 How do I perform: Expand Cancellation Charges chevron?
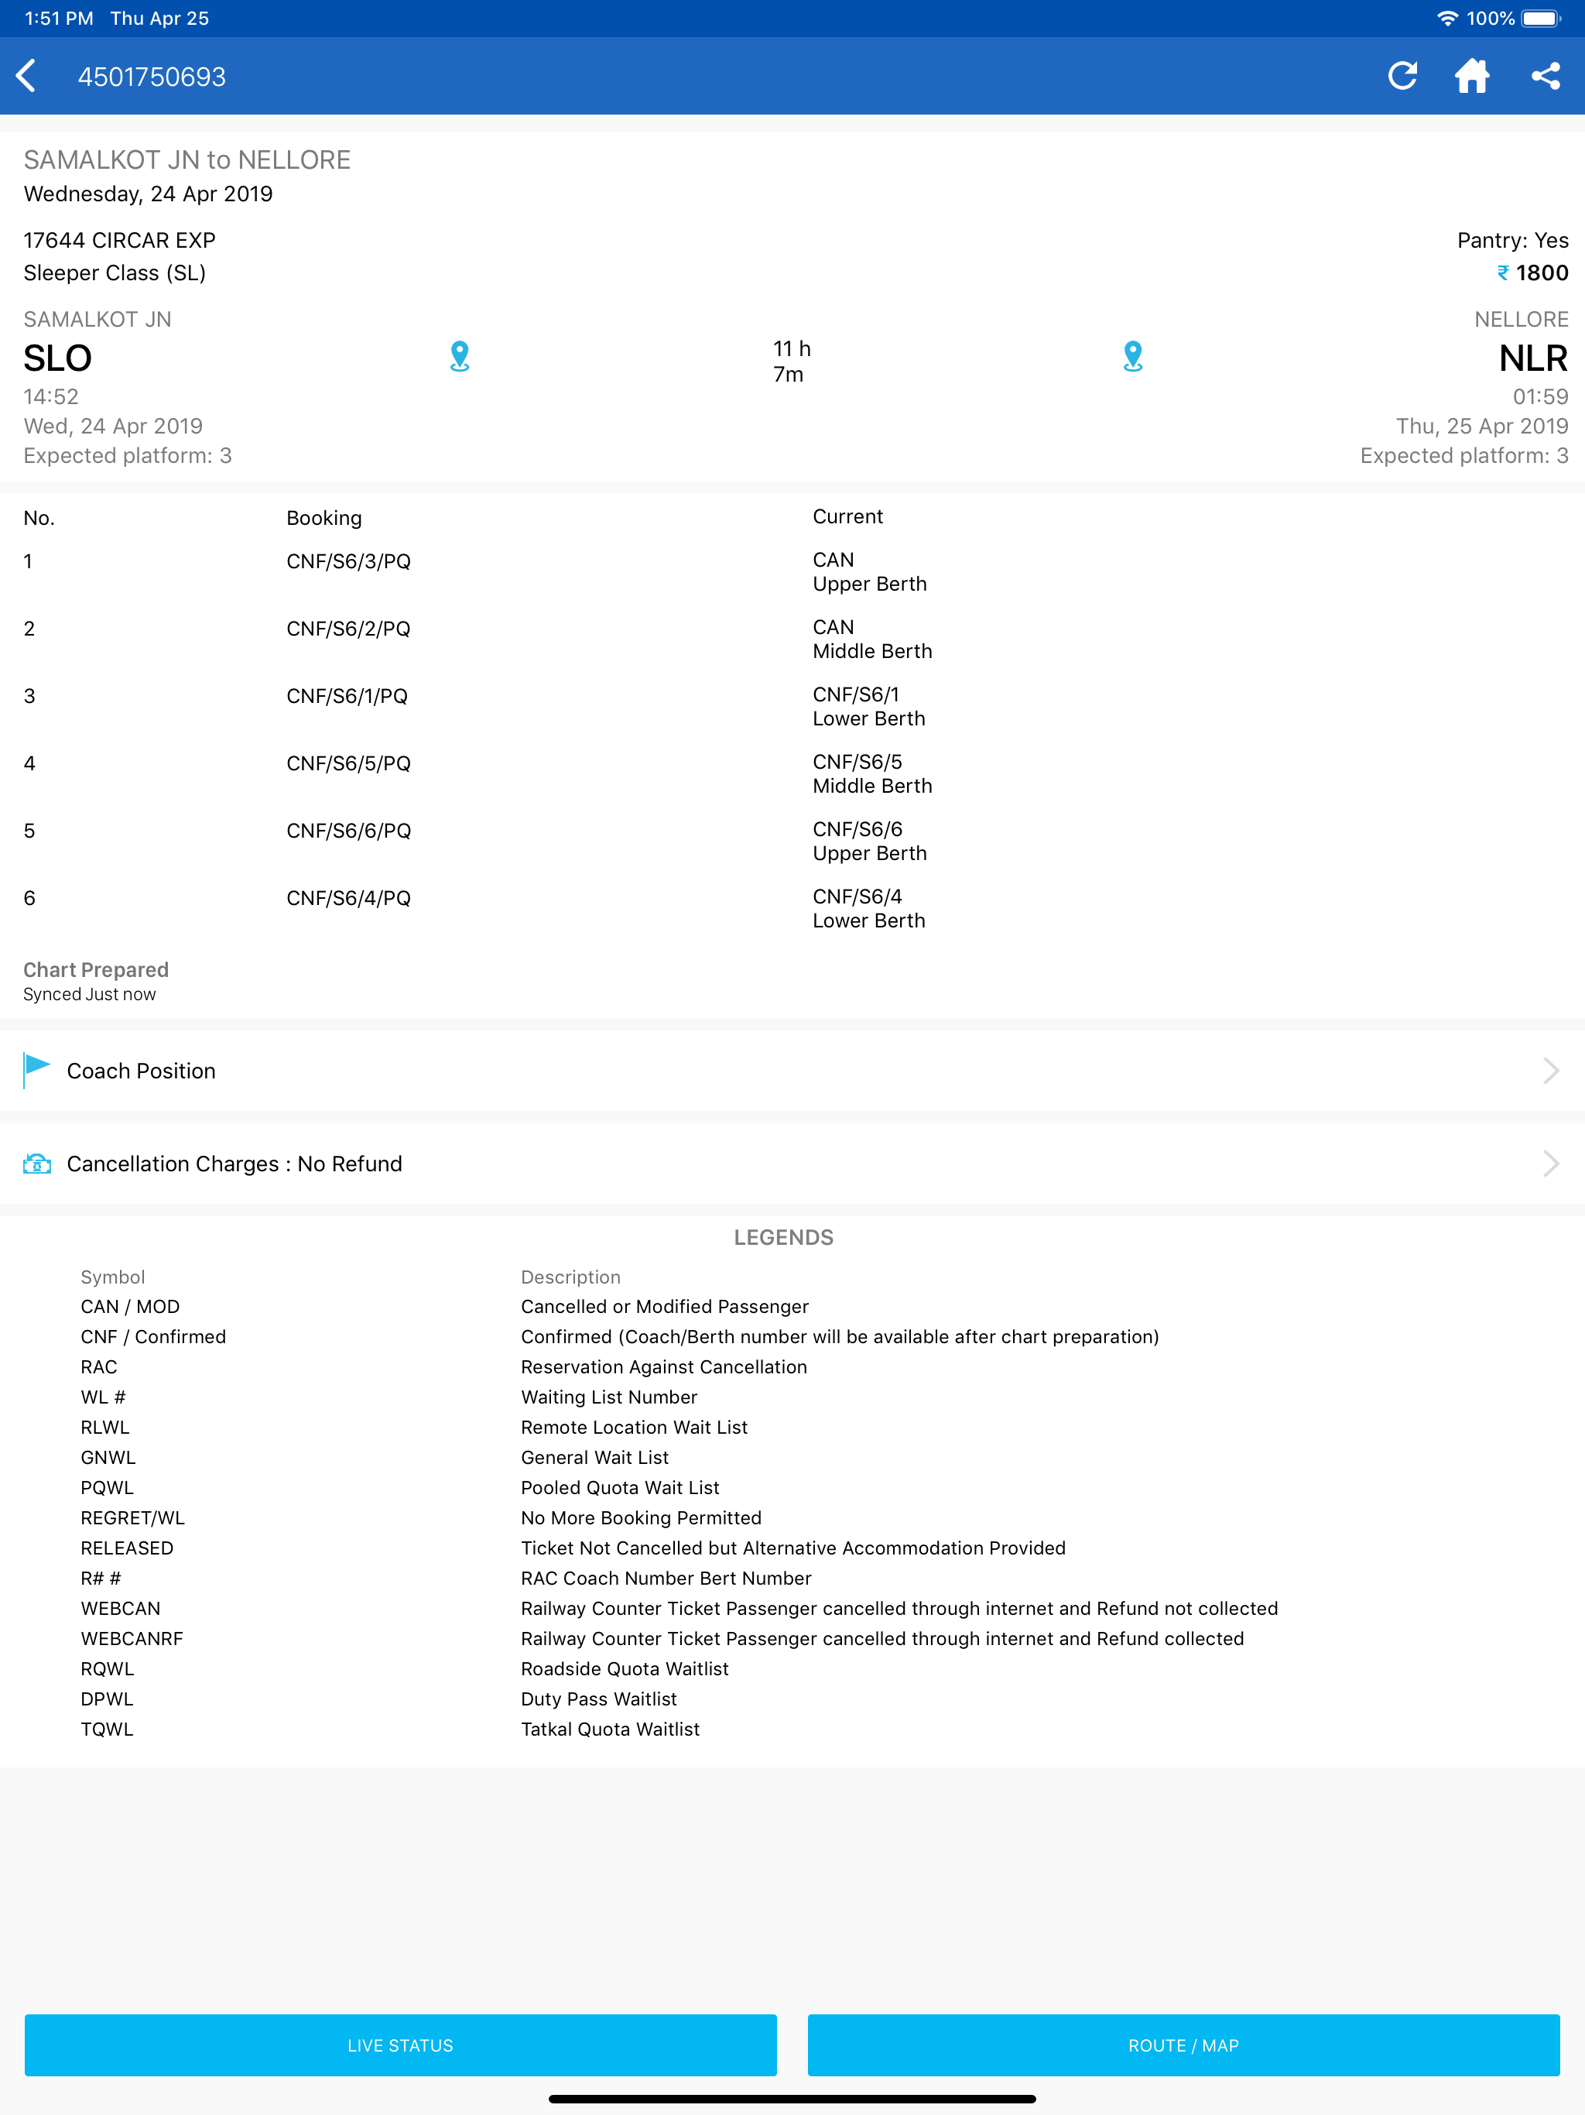pyautogui.click(x=1551, y=1164)
